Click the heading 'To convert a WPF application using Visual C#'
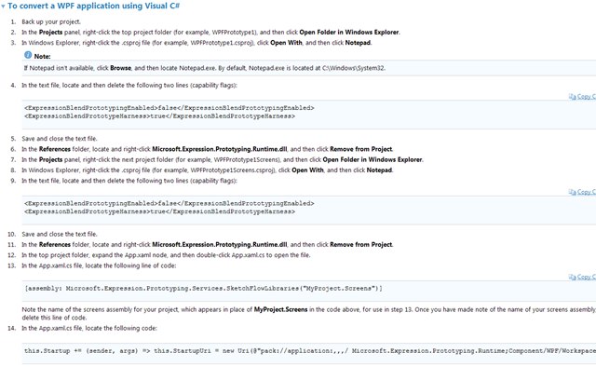Screen dimensions: 596x367 click(93, 7)
